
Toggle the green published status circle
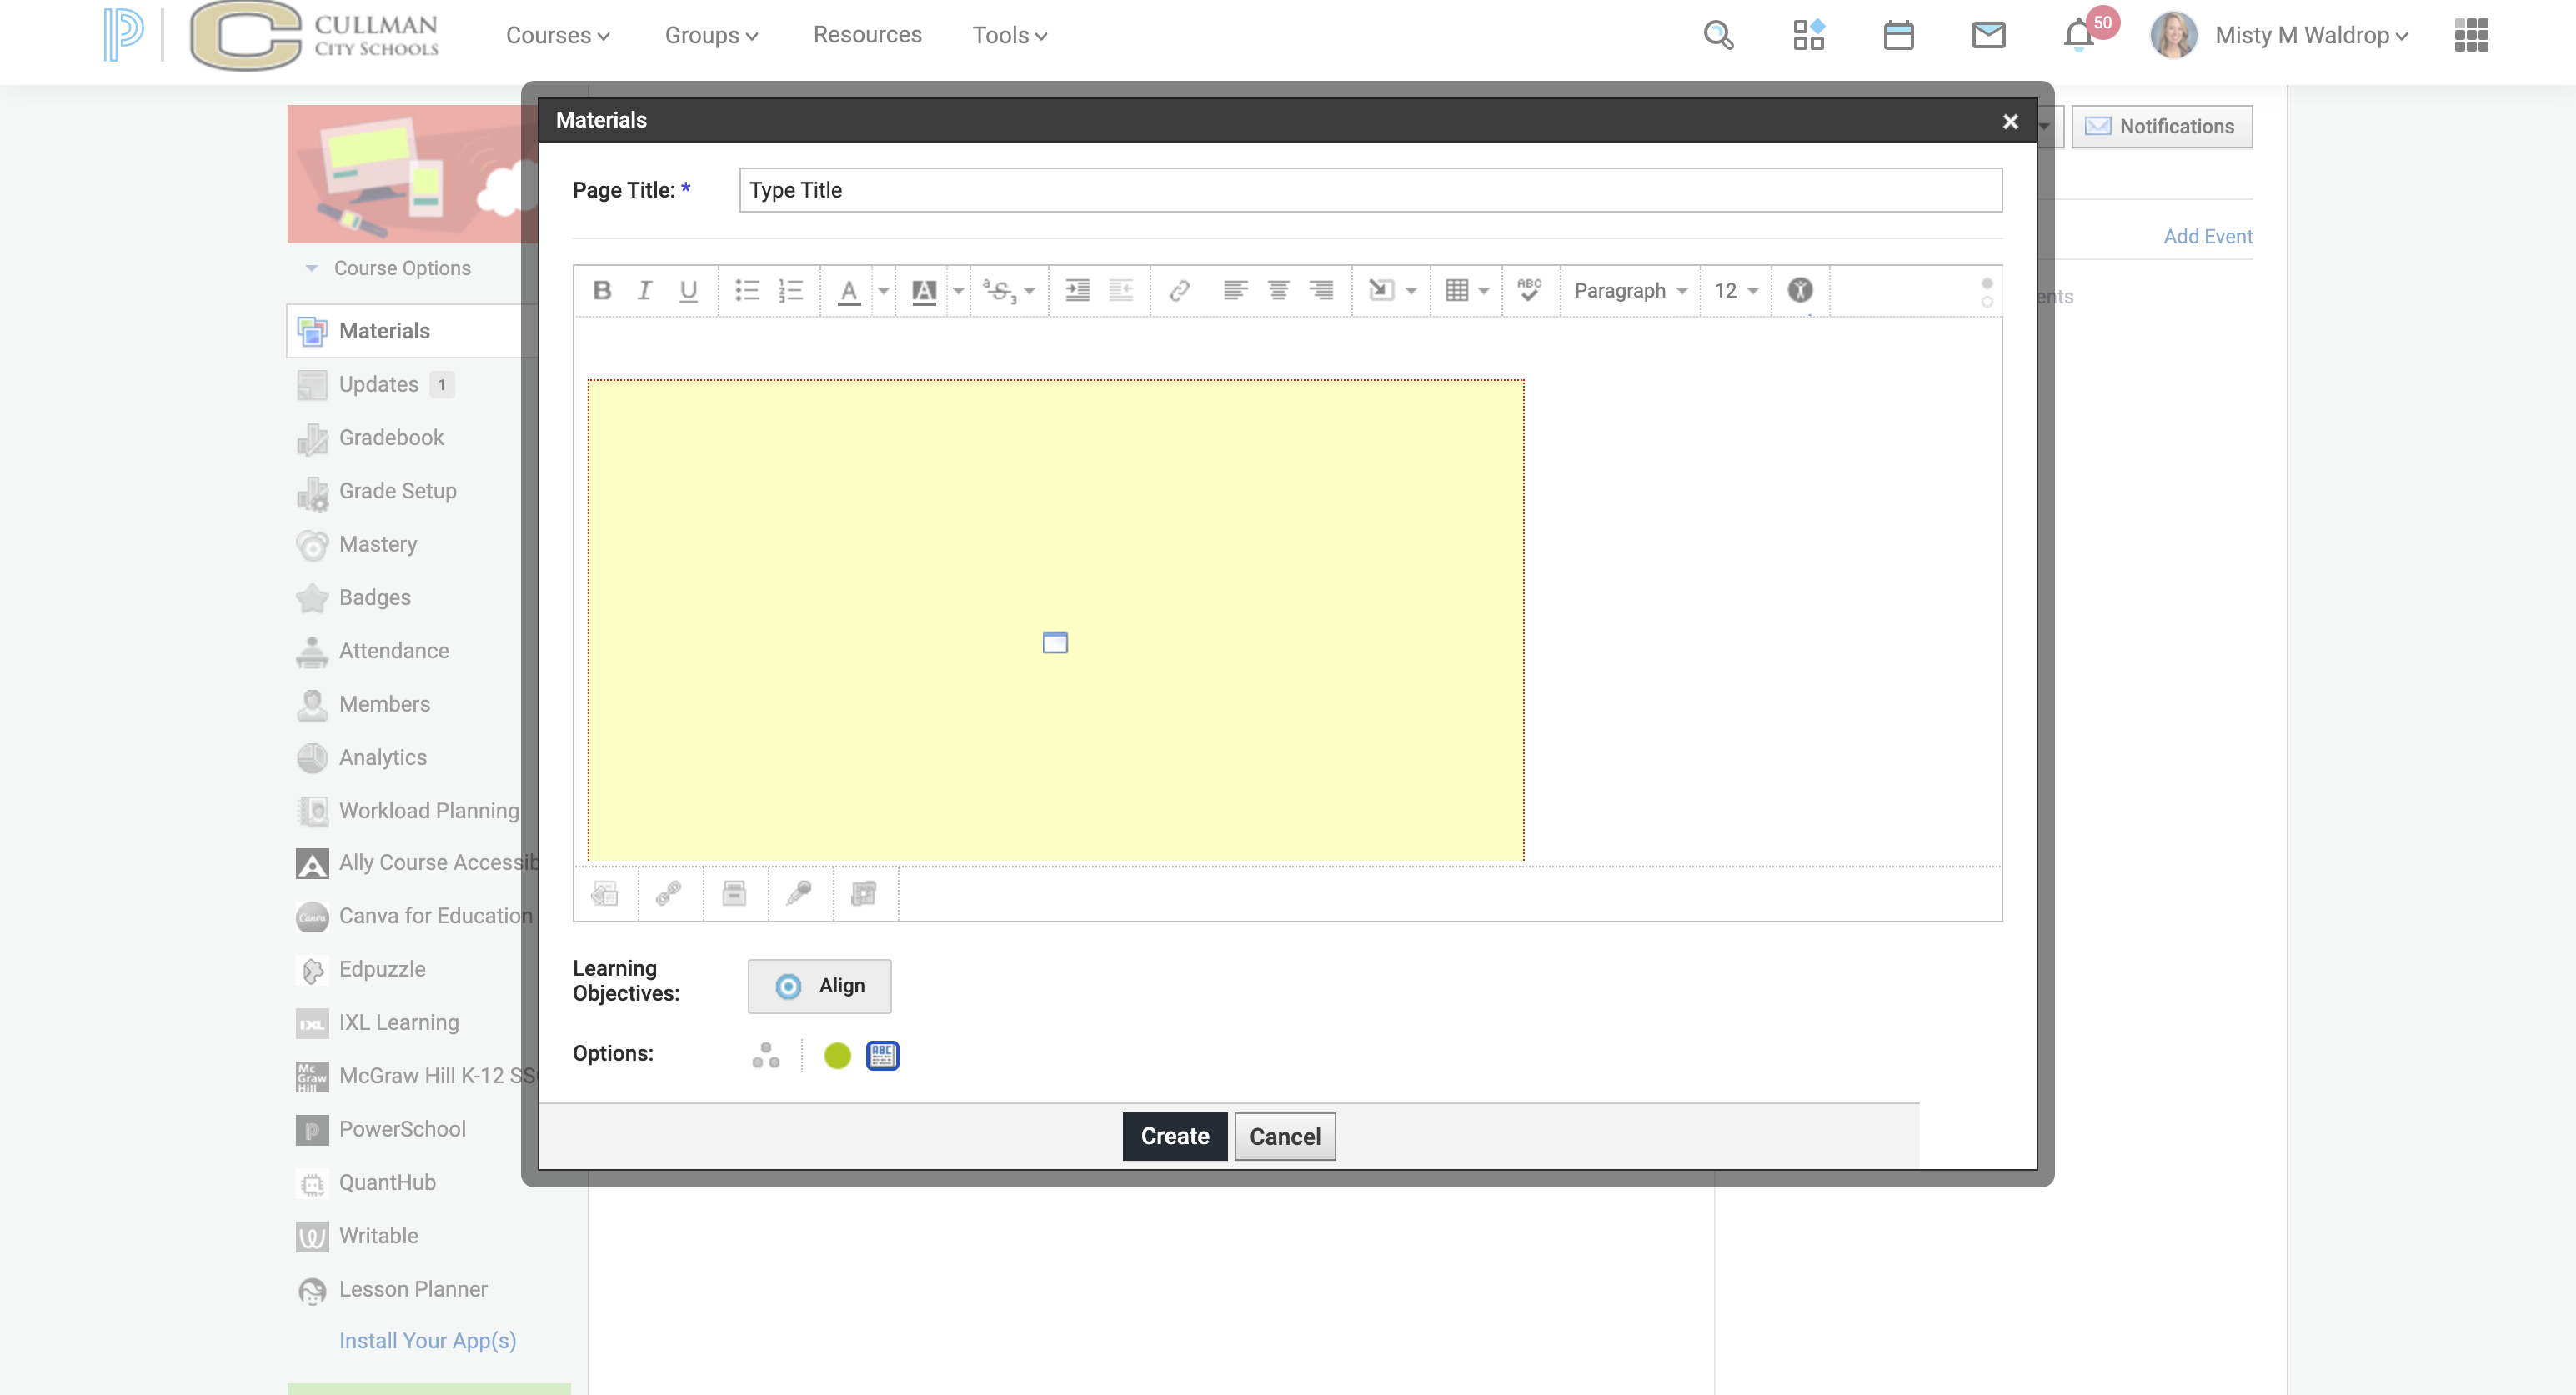pos(837,1055)
